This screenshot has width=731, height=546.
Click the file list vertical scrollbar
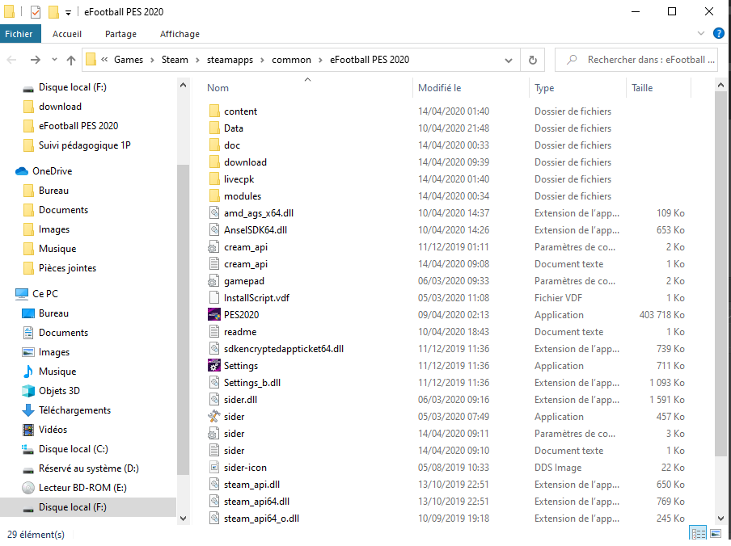click(x=720, y=274)
